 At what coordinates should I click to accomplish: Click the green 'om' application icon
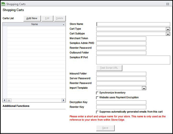click(x=3, y=4)
